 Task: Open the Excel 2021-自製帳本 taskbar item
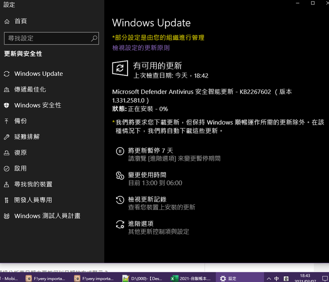coord(191,278)
